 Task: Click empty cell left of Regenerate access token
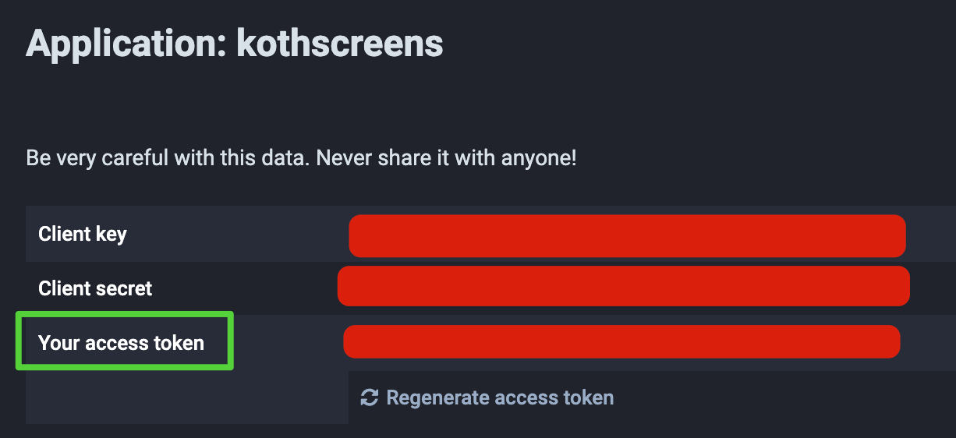[187, 397]
